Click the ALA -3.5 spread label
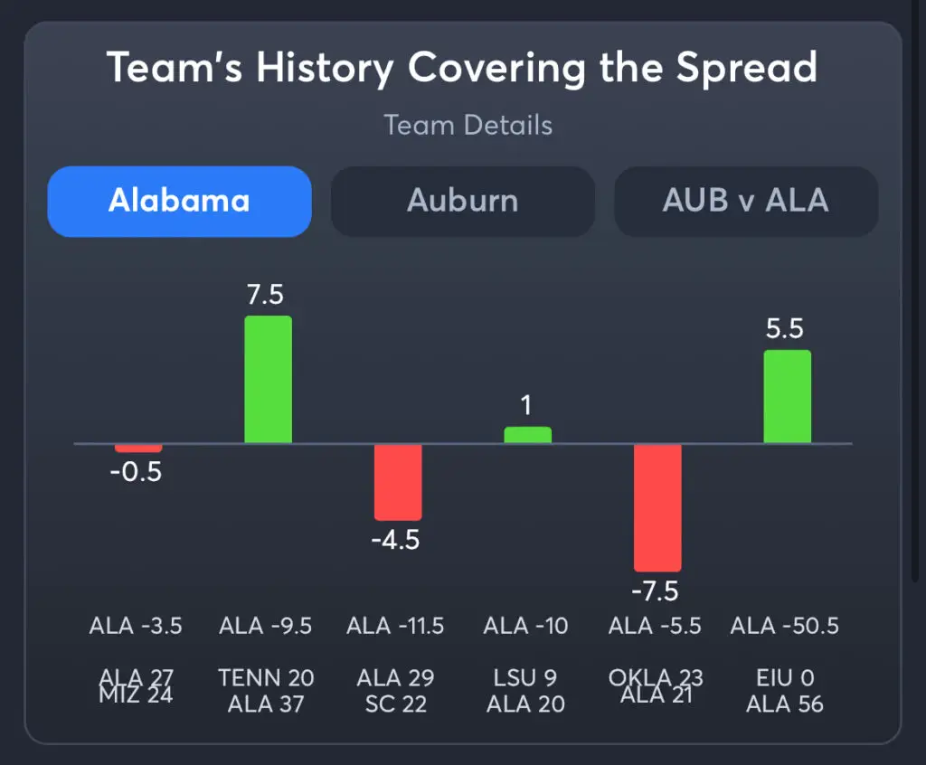 point(136,625)
